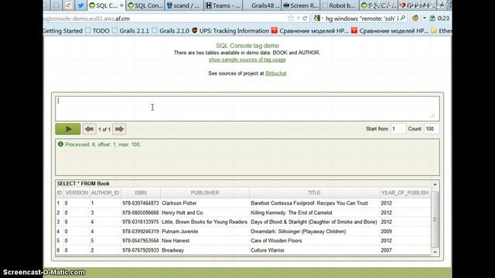Click the PUBLISHER column header
Screen dimensions: 495x278
click(x=205, y=192)
